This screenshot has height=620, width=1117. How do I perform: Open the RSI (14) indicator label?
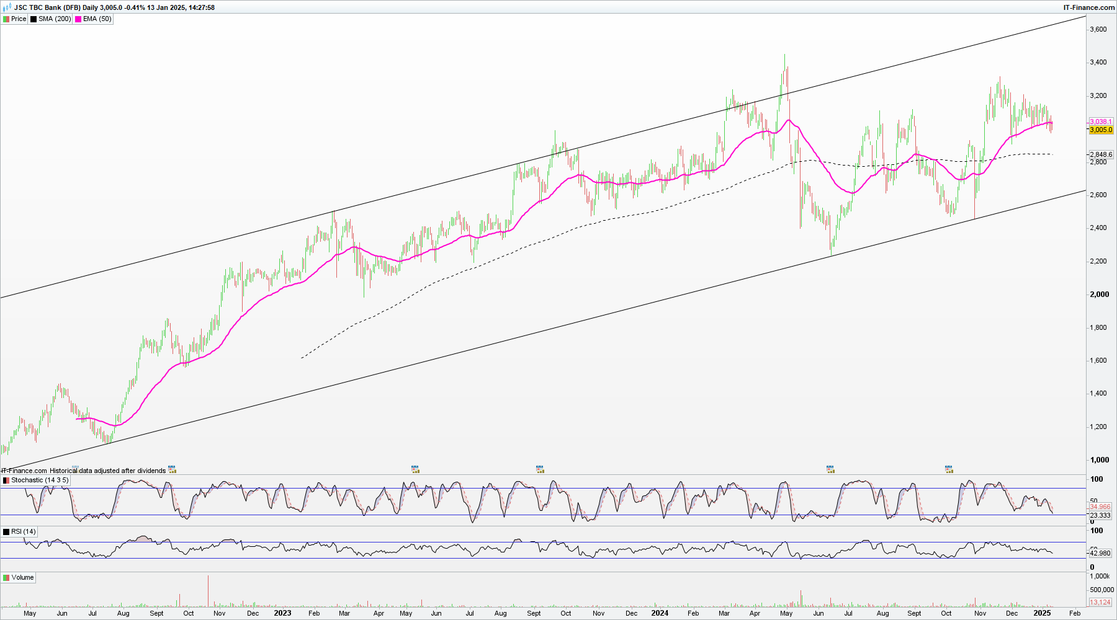[x=24, y=532]
